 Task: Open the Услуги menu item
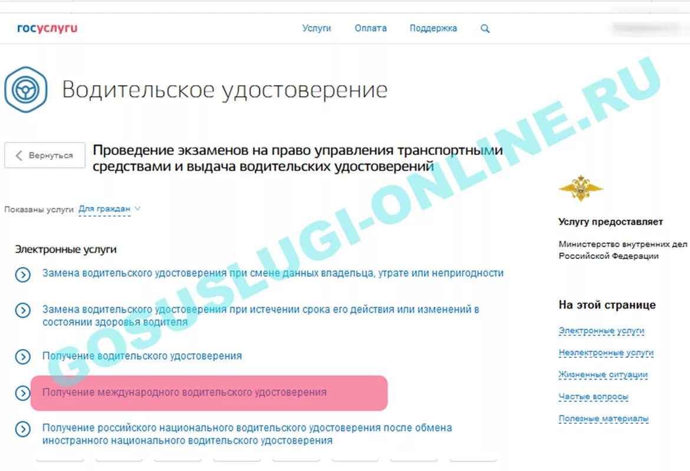click(317, 28)
